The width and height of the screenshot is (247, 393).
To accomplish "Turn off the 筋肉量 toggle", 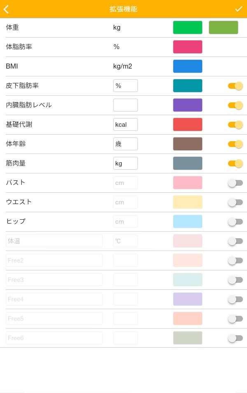I will coord(235,163).
